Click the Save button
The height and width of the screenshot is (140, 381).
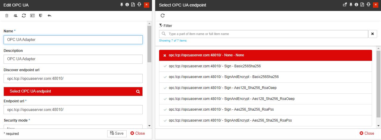pyautogui.click(x=117, y=133)
